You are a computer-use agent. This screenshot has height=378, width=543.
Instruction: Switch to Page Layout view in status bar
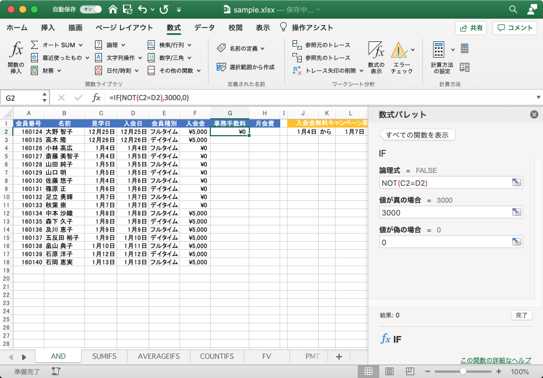tap(389, 372)
